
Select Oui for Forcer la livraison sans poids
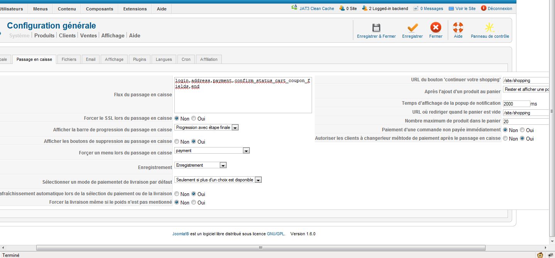point(194,203)
